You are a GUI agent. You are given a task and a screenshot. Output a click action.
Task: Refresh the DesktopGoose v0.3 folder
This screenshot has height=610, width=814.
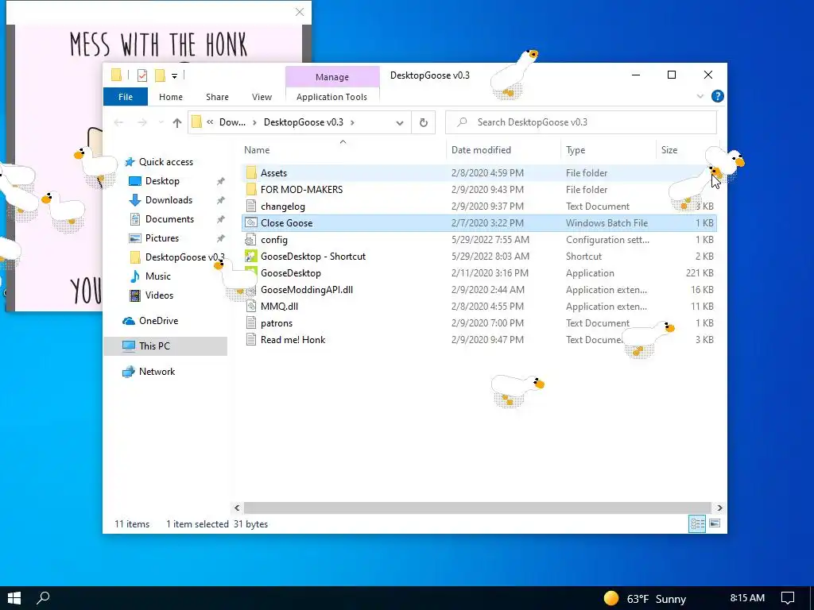[424, 123]
